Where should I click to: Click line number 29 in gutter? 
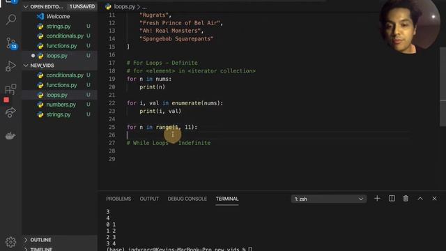111,159
